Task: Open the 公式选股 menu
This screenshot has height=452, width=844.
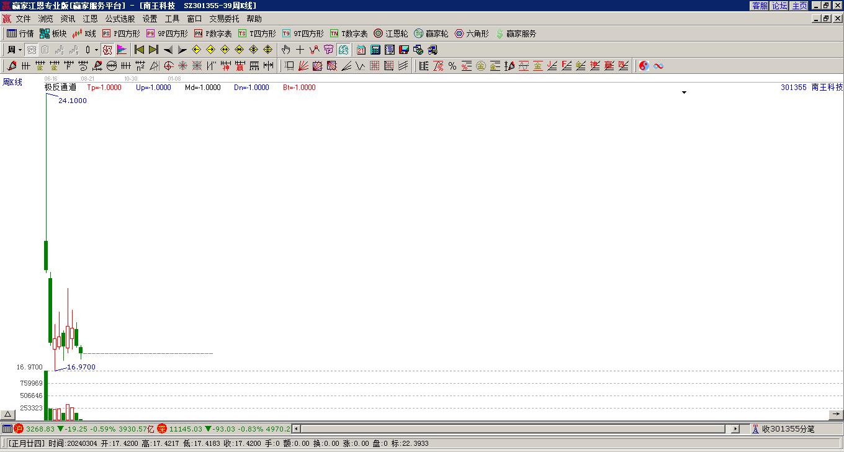Action: 120,19
